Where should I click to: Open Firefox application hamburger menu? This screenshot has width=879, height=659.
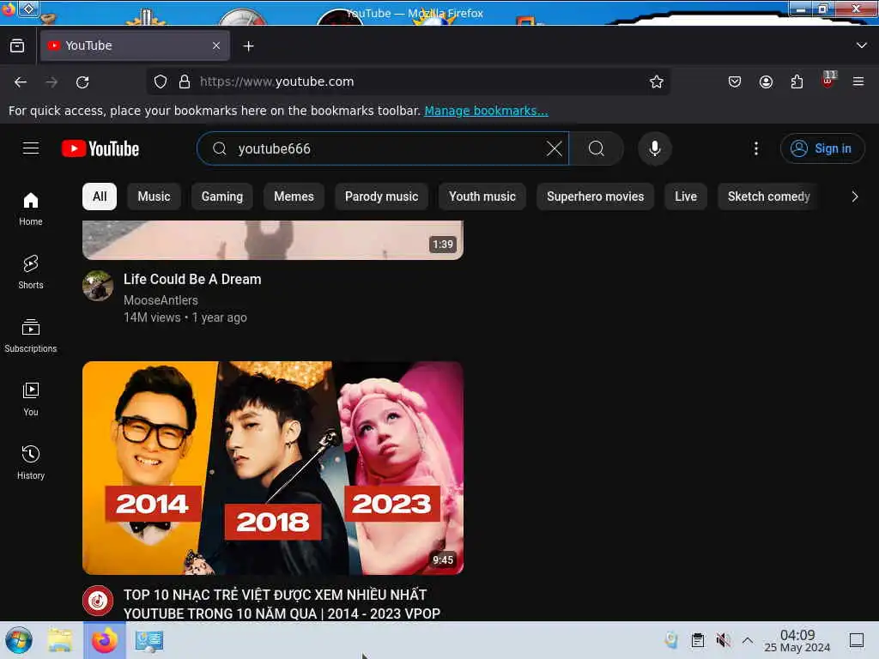click(x=858, y=82)
